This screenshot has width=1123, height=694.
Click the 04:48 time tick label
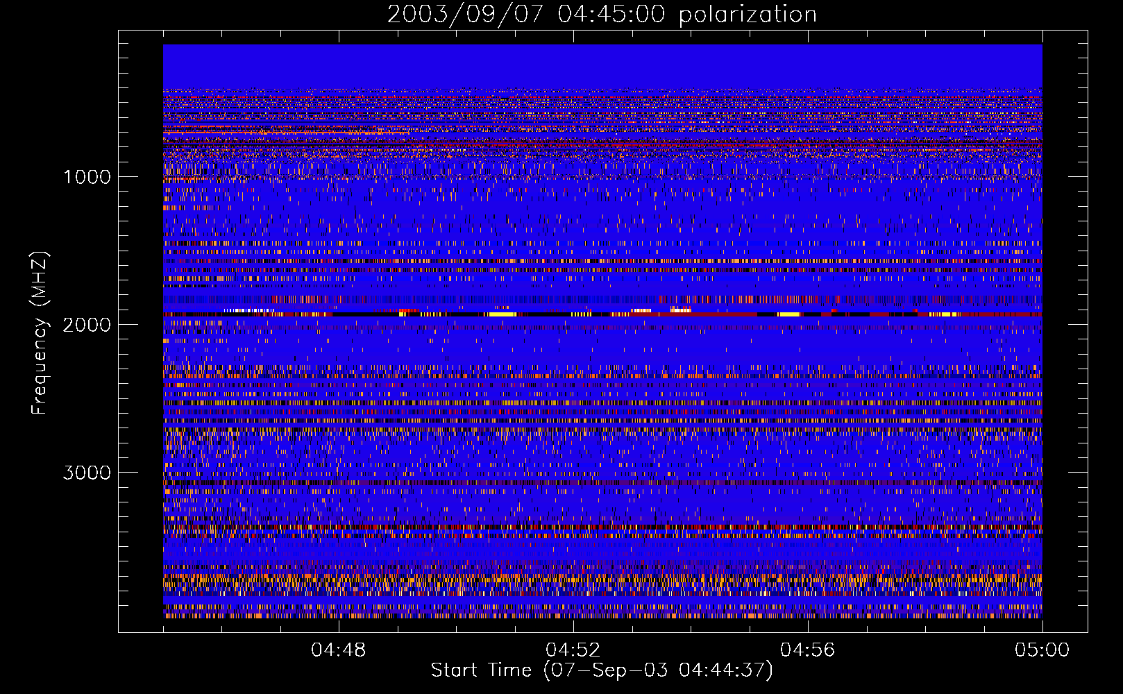(339, 650)
